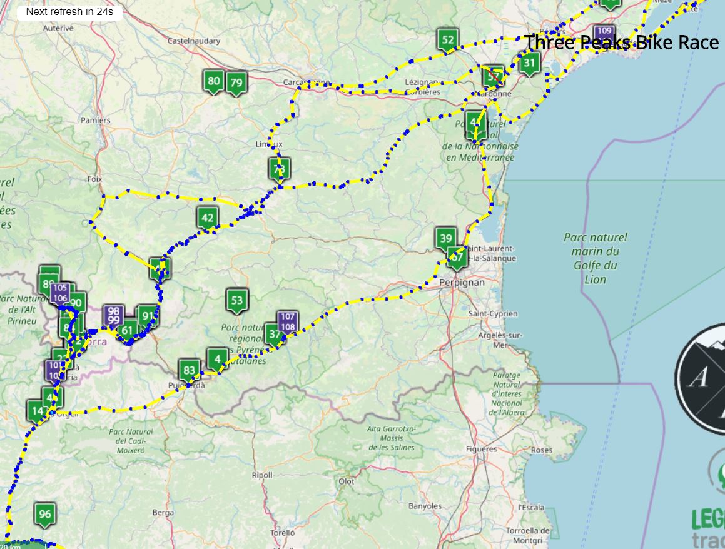Click the Castelnaudary town label
The width and height of the screenshot is (725, 549).
tap(194, 41)
